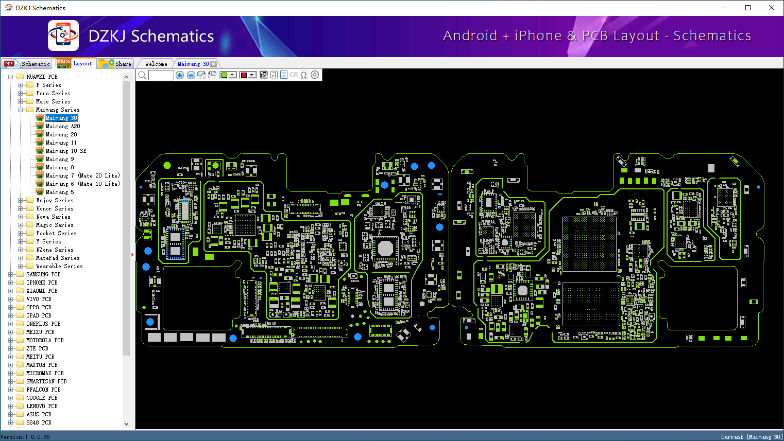Screen dimensions: 784x441
Task: Click the overlapping windows layer icon
Action: point(264,75)
